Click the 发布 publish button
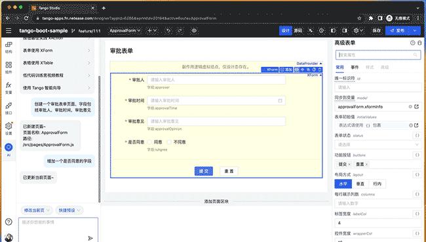 (398, 31)
